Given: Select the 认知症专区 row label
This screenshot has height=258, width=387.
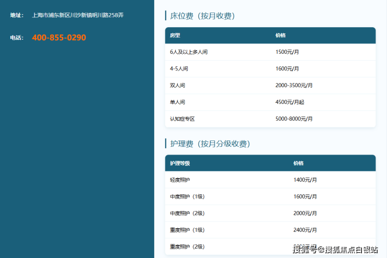Looking at the screenshot, I should pos(183,119).
